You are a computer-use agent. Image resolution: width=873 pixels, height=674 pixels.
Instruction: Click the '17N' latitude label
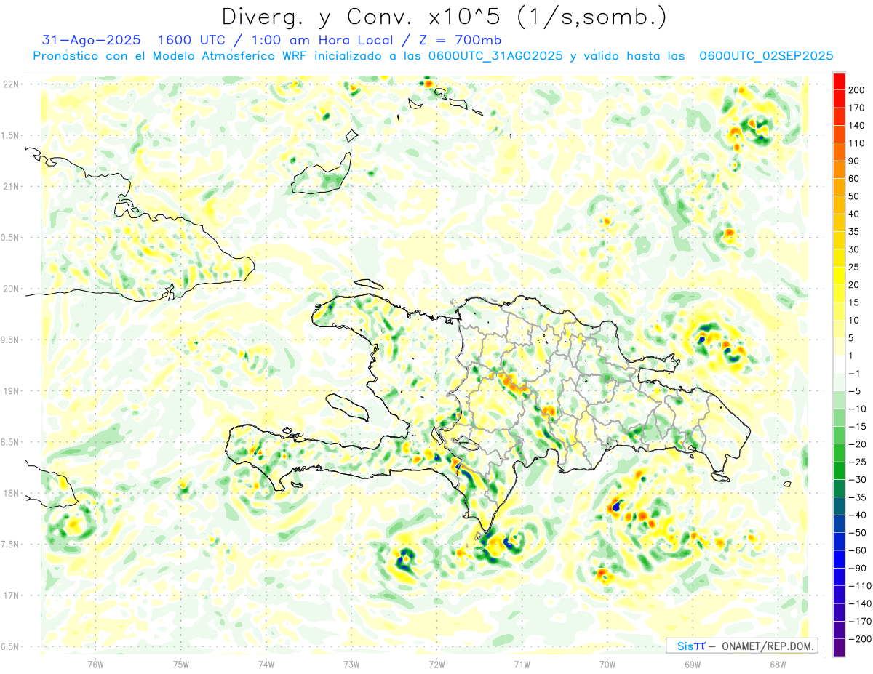(11, 595)
